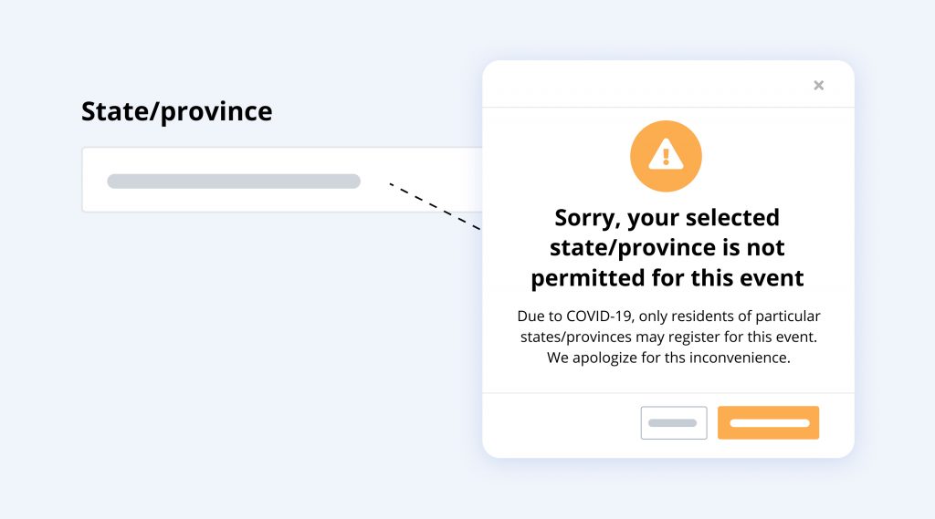Click the "states/provinces may register" text line

pos(668,337)
